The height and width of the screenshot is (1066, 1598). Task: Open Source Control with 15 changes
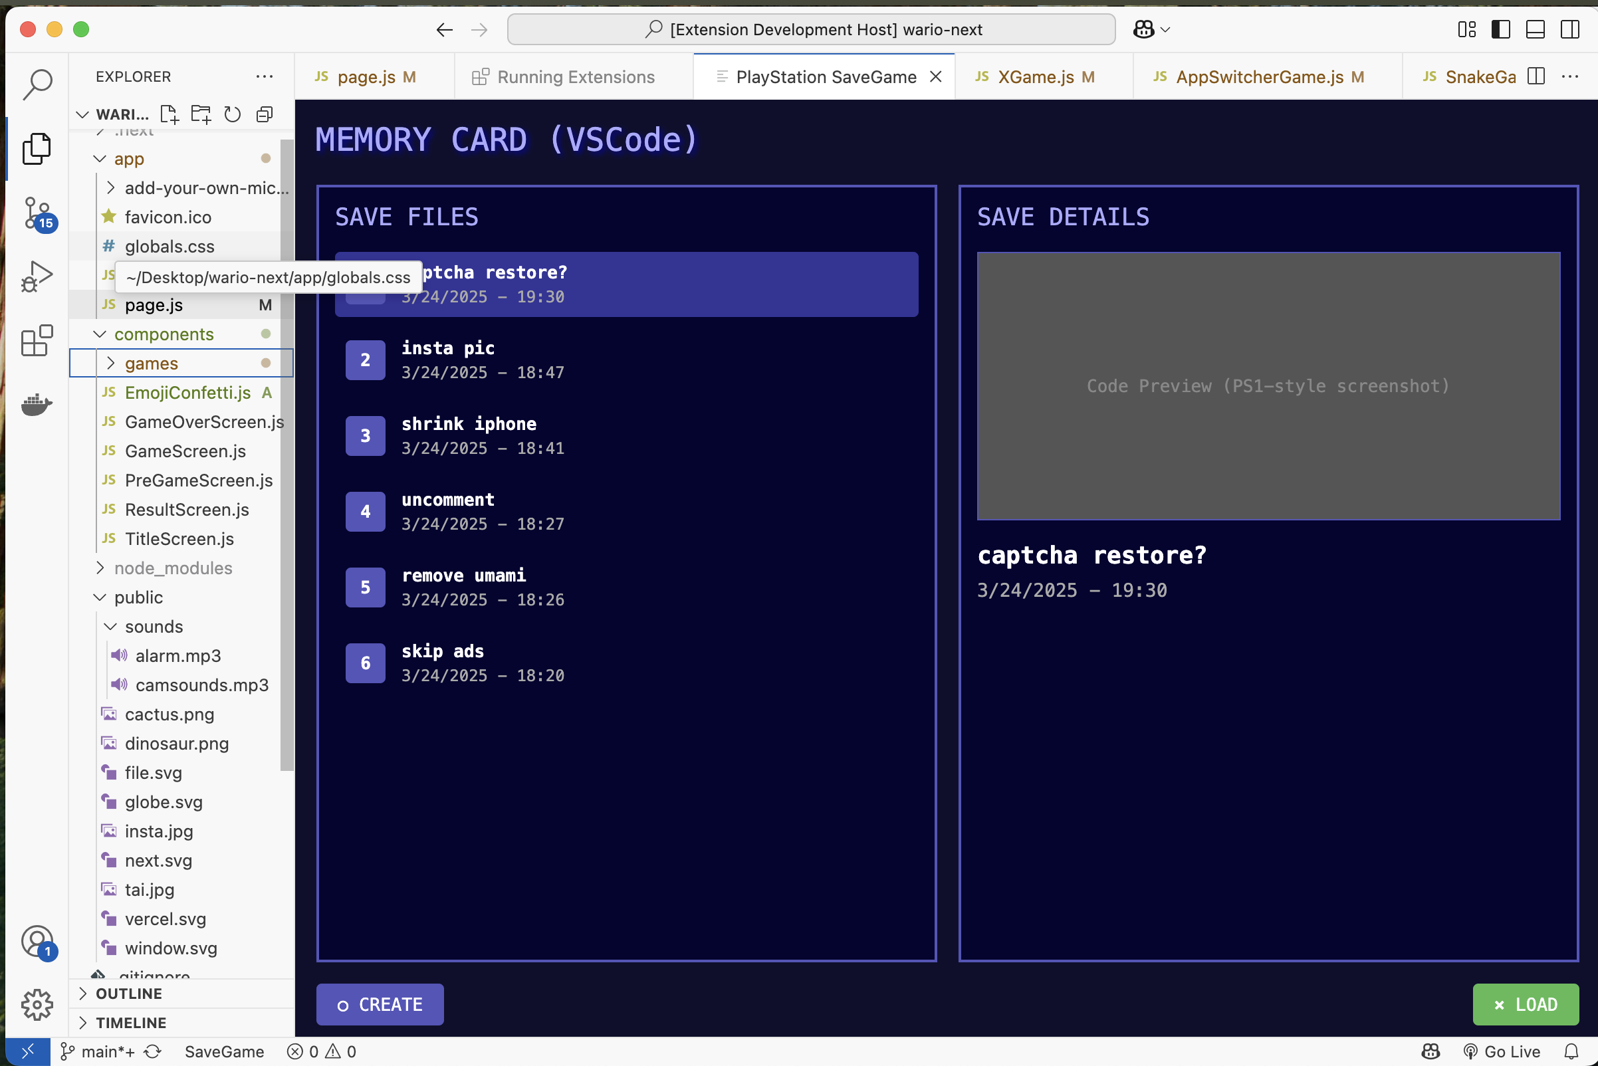37,213
